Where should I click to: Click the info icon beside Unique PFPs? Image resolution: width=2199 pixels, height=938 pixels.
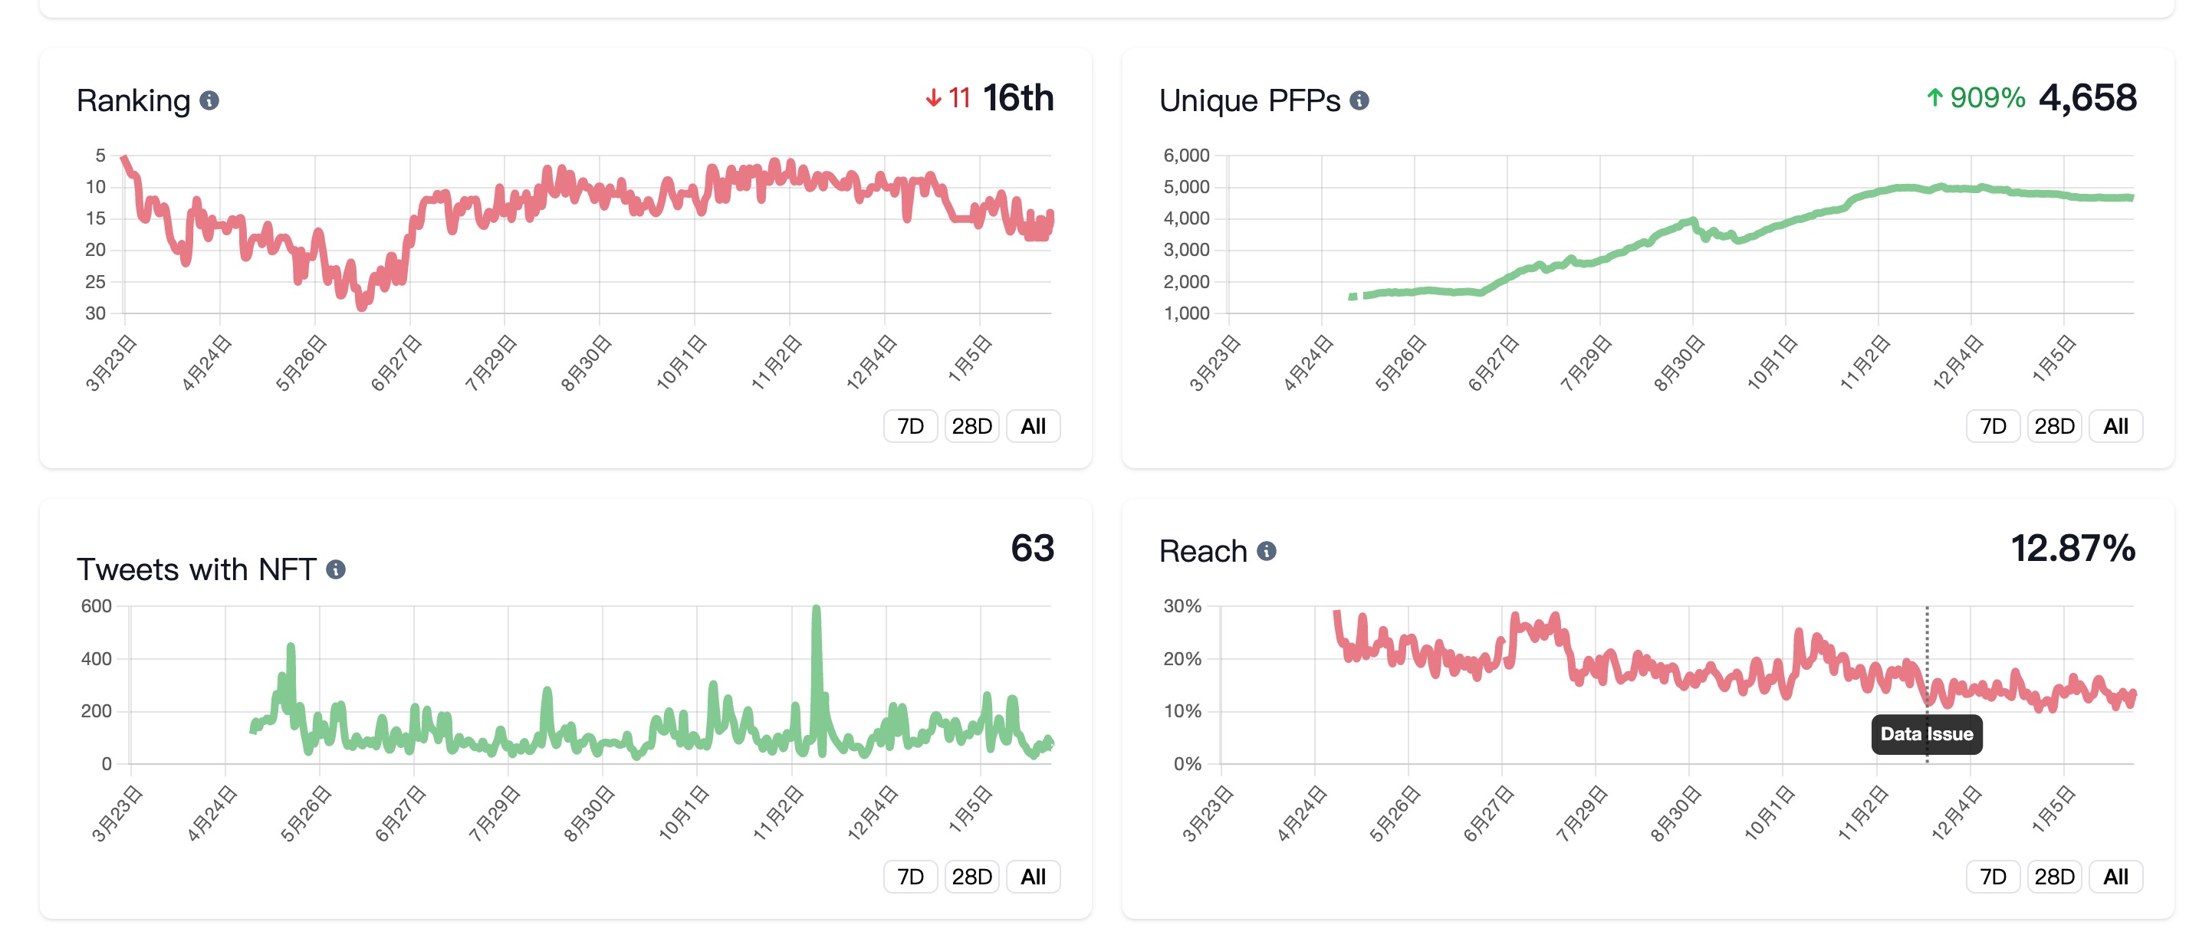pyautogui.click(x=1359, y=100)
